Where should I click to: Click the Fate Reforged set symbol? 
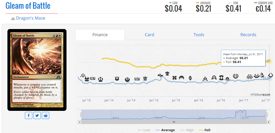pyautogui.click(x=160, y=76)
